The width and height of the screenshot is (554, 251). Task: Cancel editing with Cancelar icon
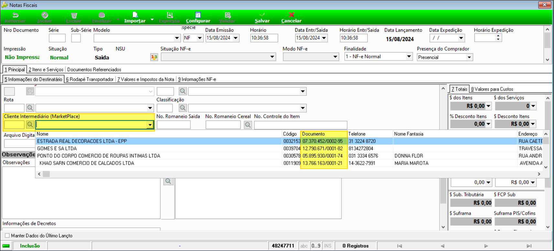291,15
